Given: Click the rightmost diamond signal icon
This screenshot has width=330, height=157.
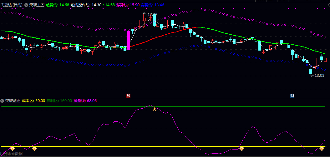Looking at the screenshot, I should (x=322, y=149).
